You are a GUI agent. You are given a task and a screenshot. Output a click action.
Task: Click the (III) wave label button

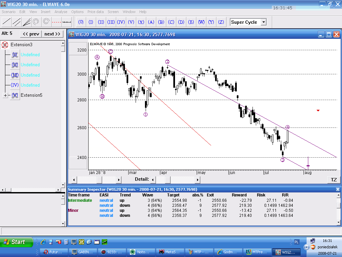point(111,22)
